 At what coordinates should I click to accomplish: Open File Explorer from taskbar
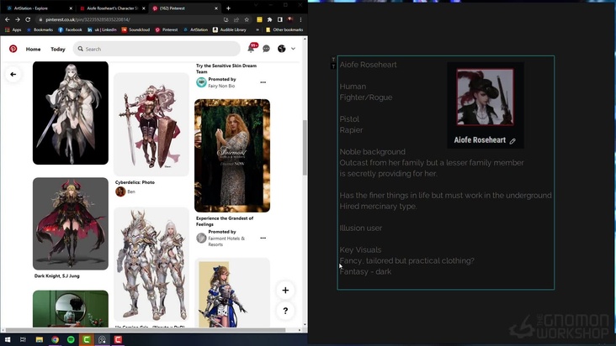(x=40, y=340)
